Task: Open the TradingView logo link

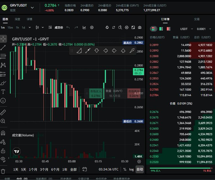Action: tap(16, 151)
